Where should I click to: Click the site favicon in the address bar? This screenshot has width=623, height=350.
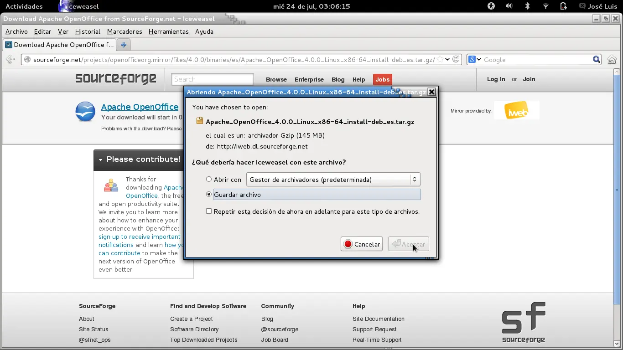(x=27, y=60)
